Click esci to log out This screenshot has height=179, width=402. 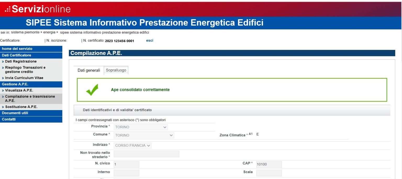click(149, 40)
